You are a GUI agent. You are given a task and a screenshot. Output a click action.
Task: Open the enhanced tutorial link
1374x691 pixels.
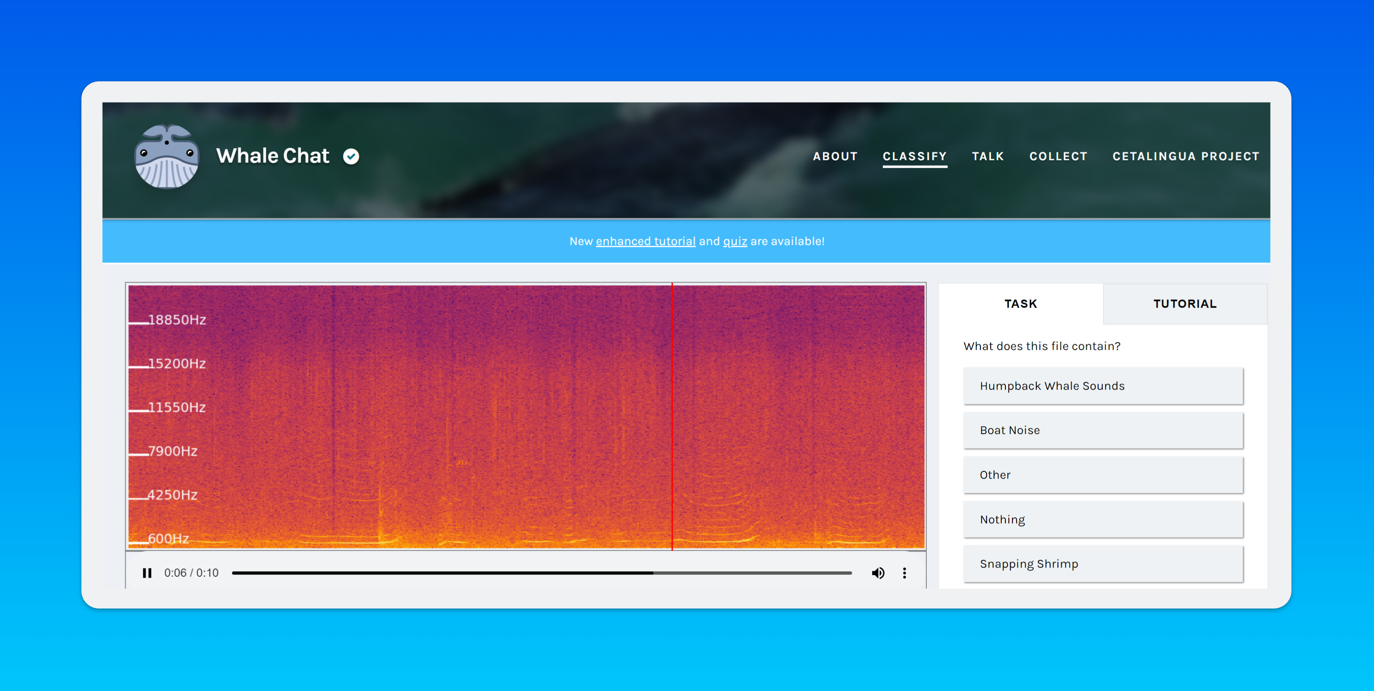point(646,241)
